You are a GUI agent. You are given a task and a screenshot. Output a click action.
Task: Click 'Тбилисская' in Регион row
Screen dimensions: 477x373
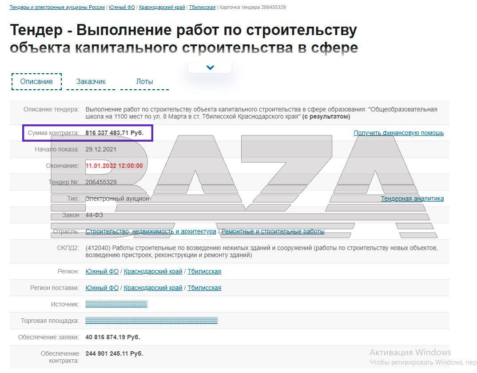pos(204,271)
